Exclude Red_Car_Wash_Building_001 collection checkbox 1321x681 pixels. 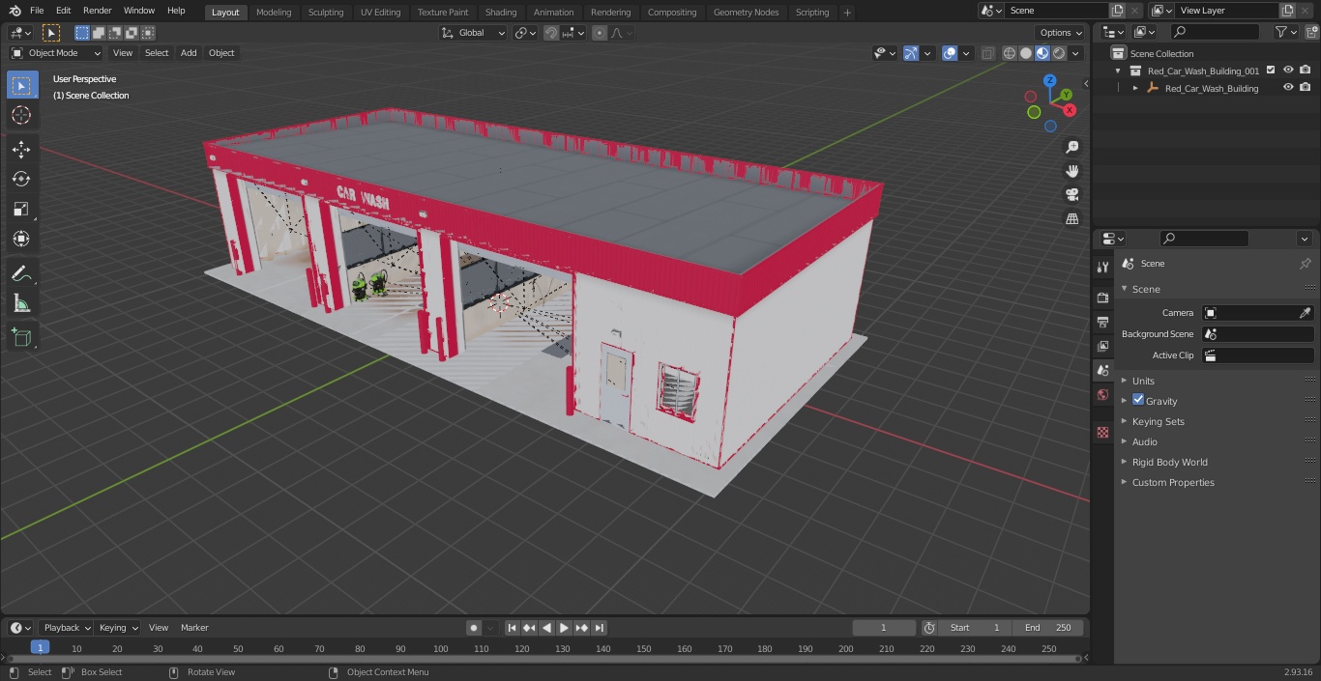pos(1271,71)
